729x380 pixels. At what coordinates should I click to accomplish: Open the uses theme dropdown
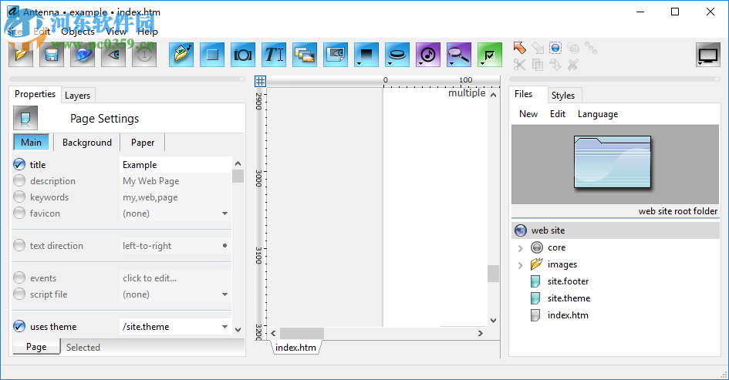(x=224, y=327)
